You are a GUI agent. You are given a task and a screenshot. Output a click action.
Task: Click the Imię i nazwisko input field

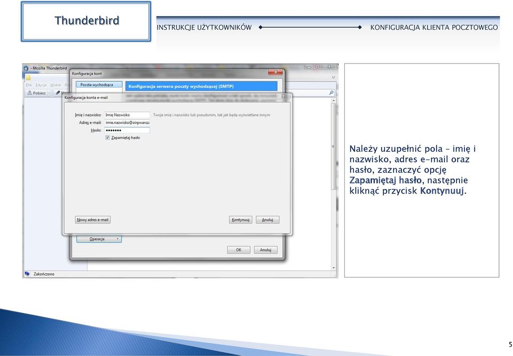[x=127, y=115]
